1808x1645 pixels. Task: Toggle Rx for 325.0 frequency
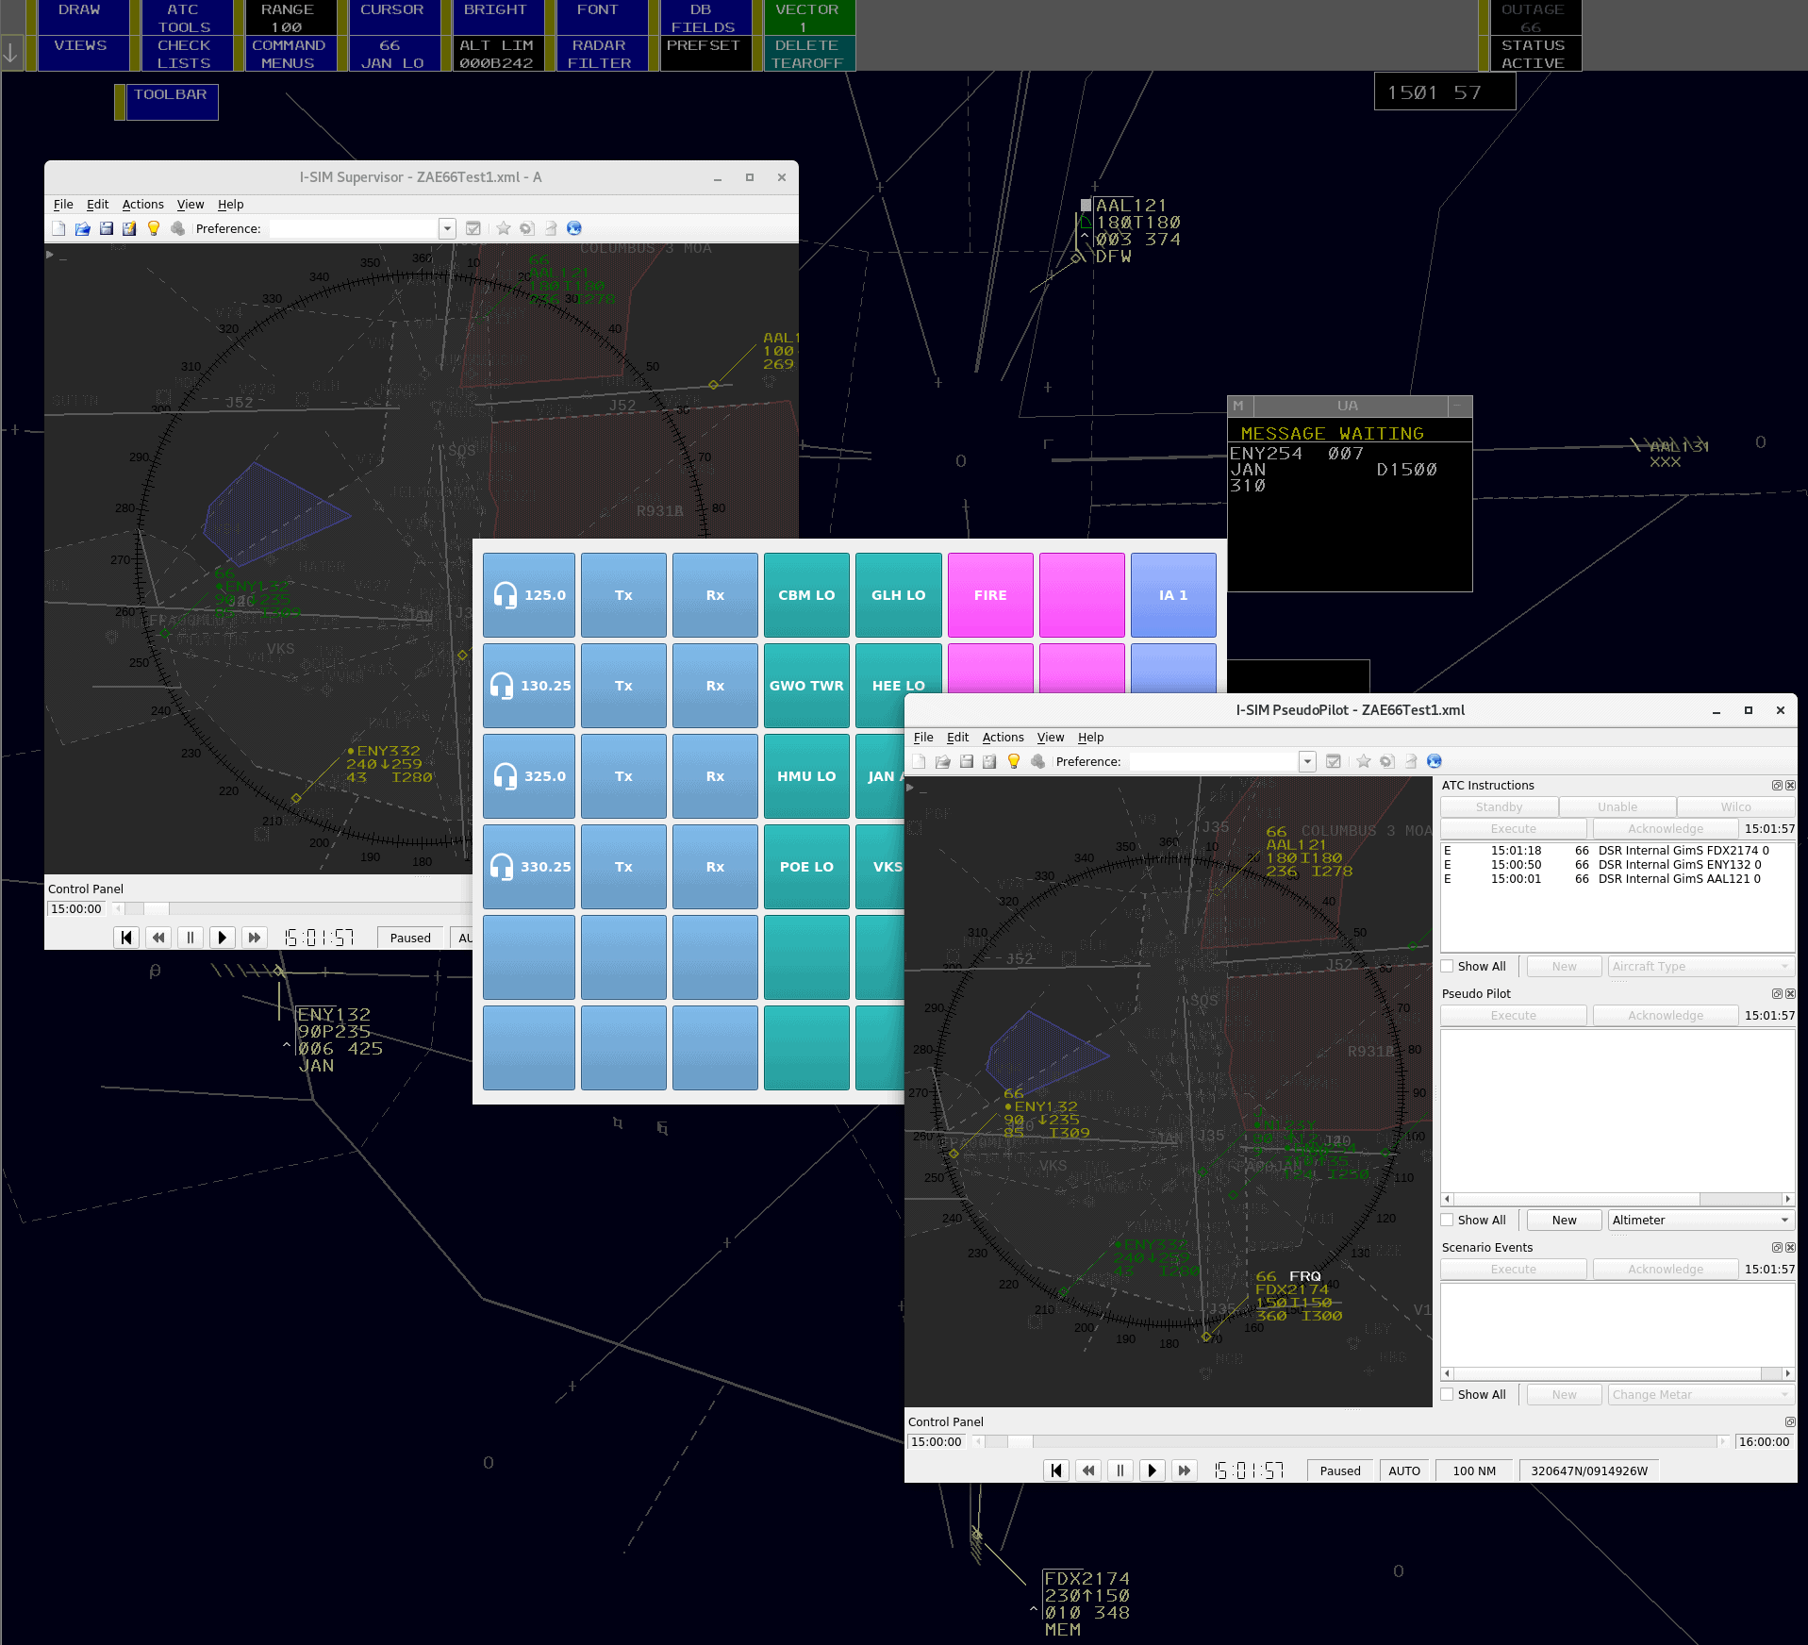point(715,776)
